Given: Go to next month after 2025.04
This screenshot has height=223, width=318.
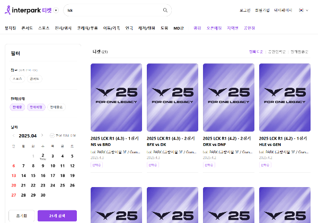Looking at the screenshot, I should (x=42, y=135).
